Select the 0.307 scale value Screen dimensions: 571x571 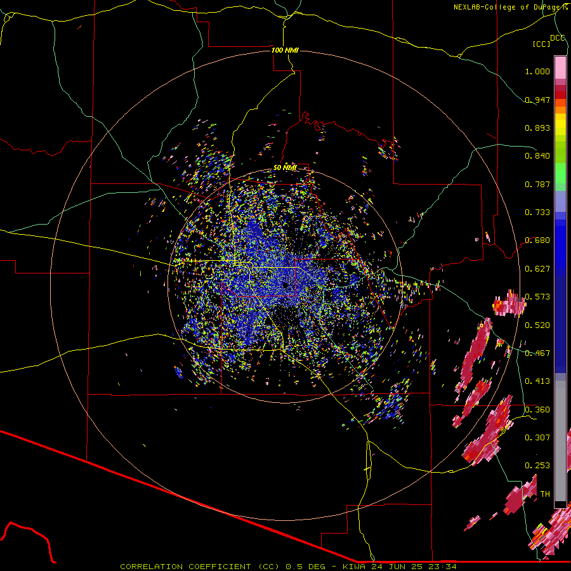point(537,438)
